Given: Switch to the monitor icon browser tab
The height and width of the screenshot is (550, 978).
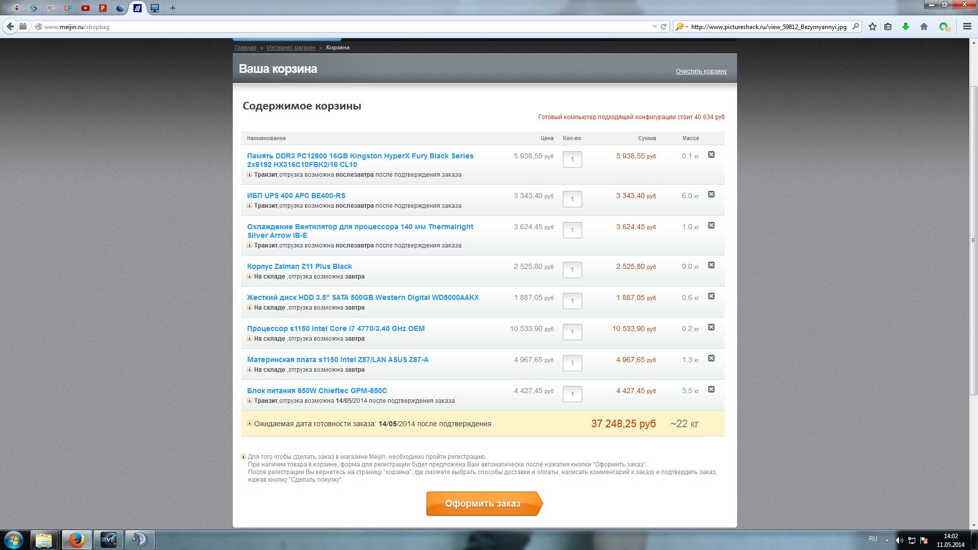Looking at the screenshot, I should (155, 8).
